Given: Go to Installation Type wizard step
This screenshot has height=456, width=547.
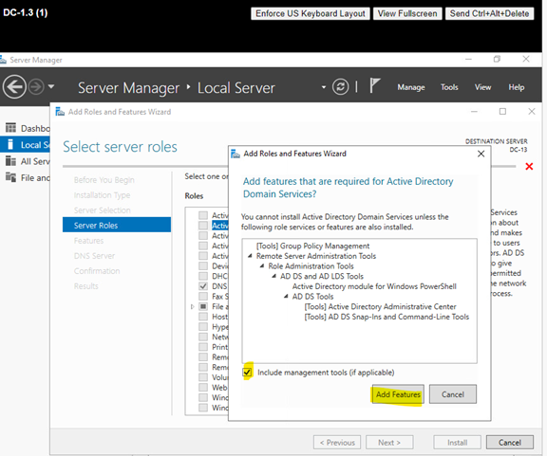Looking at the screenshot, I should [102, 195].
